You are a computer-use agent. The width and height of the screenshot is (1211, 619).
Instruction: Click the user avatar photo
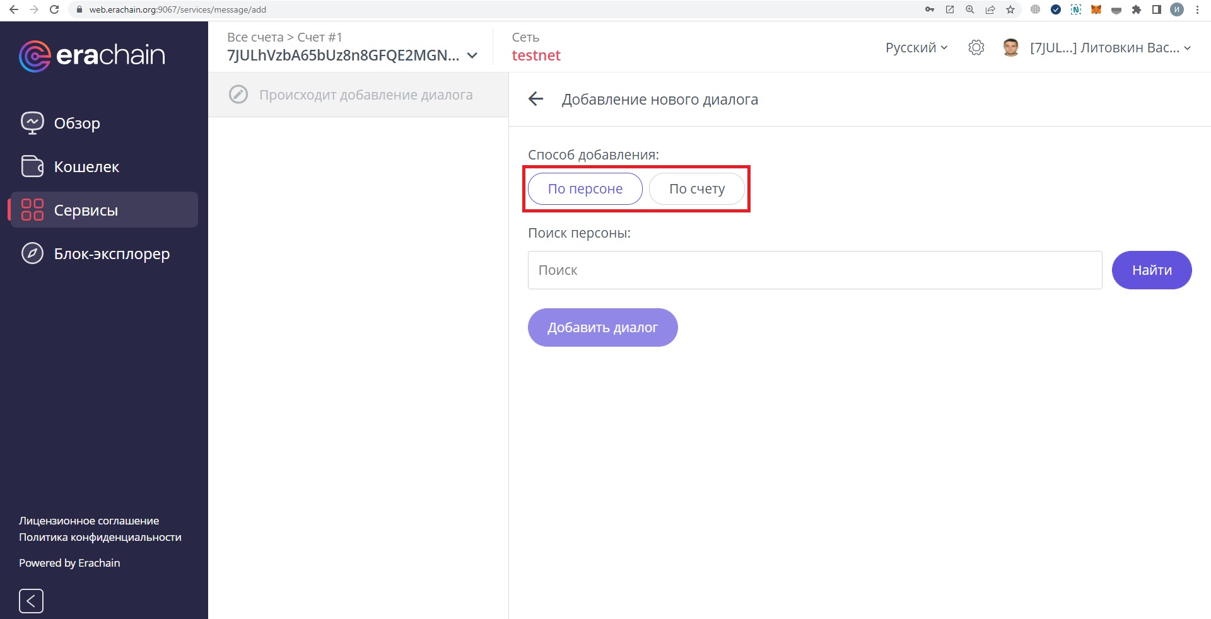[x=1010, y=48]
